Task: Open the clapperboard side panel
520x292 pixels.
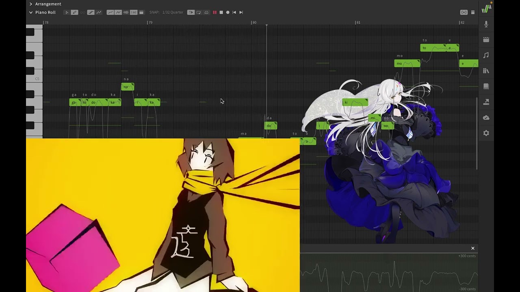Action: click(x=486, y=40)
